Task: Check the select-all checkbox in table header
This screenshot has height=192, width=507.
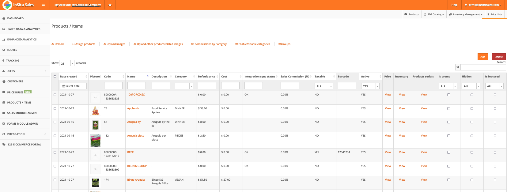Action: (x=55, y=77)
